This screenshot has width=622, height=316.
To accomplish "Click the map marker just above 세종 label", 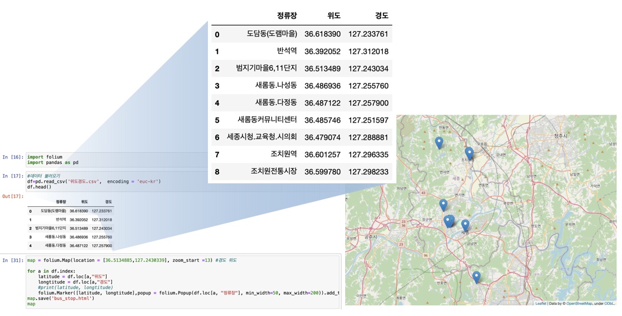I will click(x=465, y=225).
